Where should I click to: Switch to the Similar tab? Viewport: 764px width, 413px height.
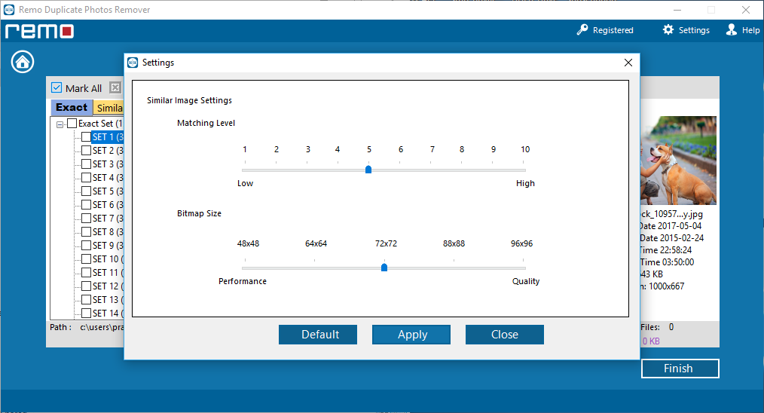tap(109, 108)
